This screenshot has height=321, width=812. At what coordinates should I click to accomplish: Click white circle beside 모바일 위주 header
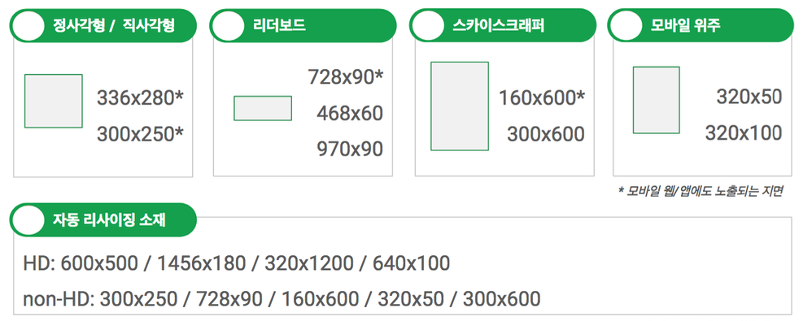point(626,25)
